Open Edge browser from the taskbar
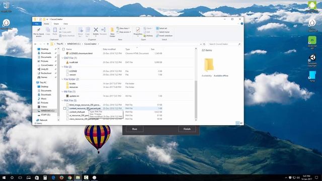 tap(53, 177)
